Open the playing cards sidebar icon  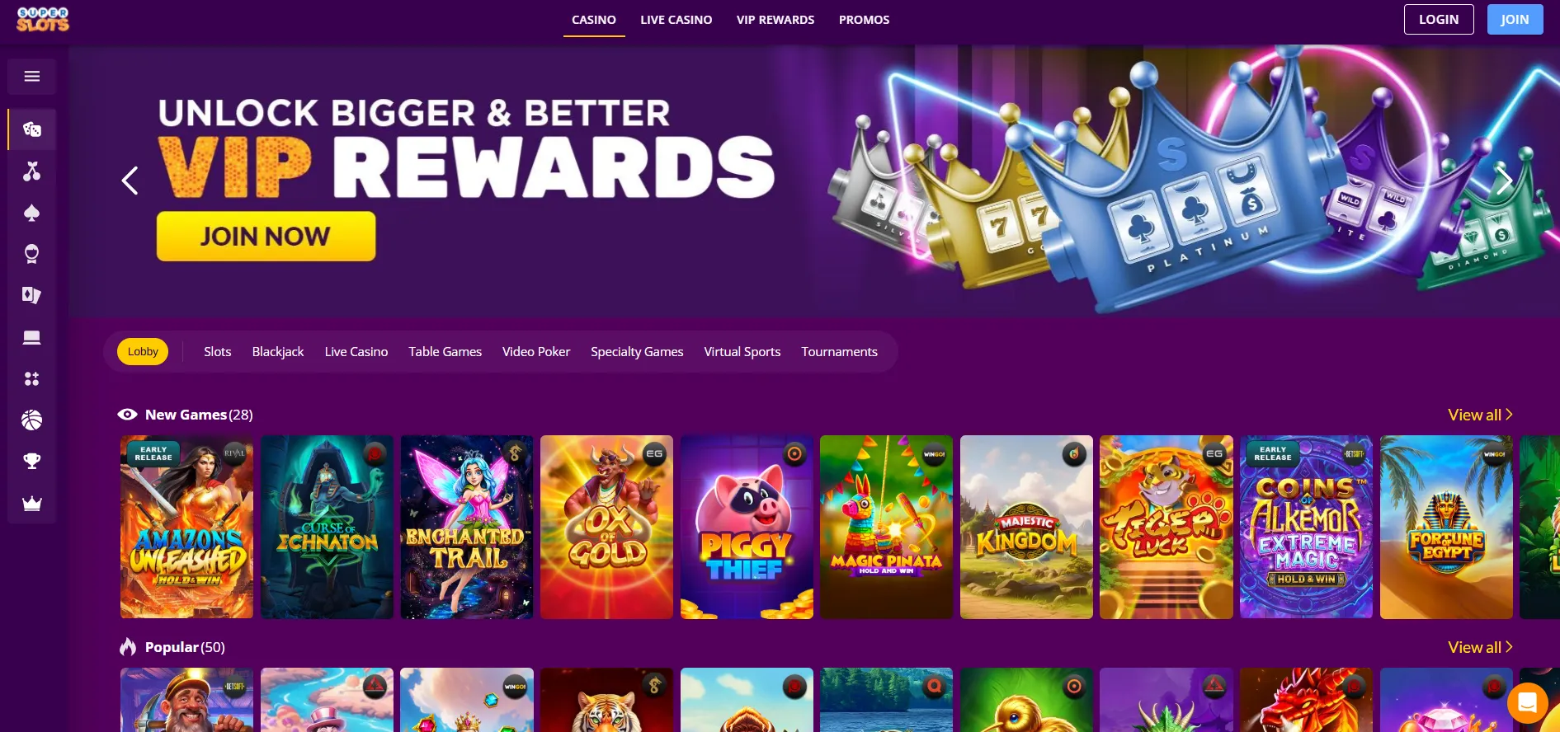32,295
